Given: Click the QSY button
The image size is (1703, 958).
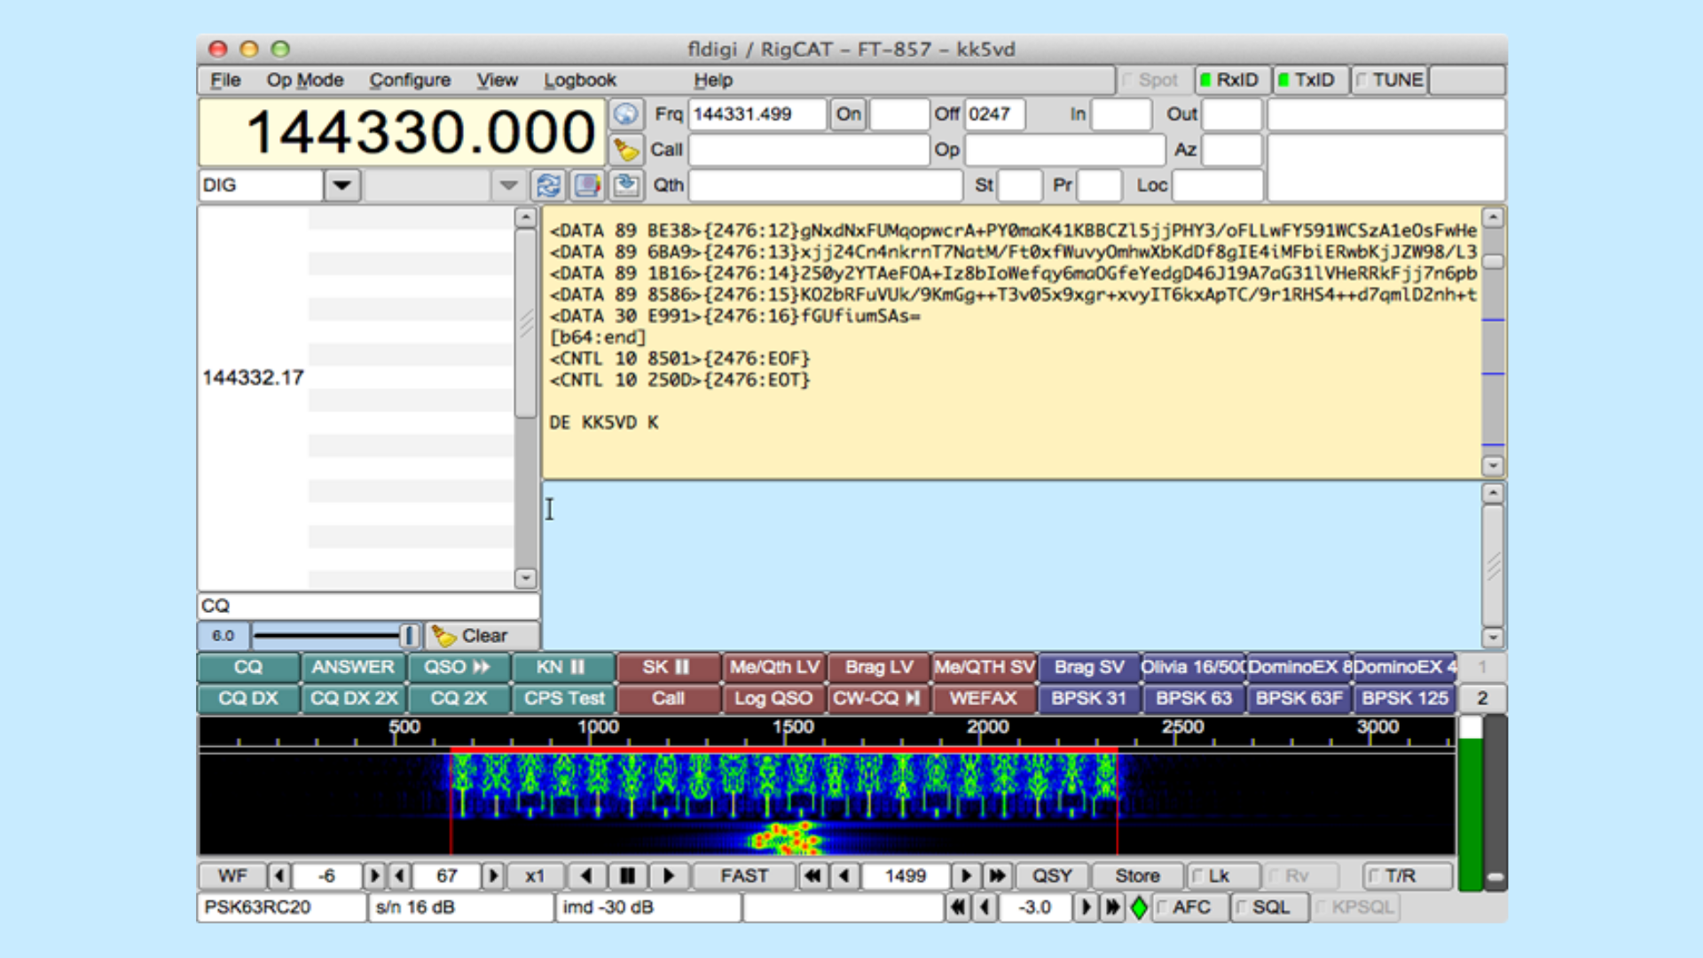Looking at the screenshot, I should pos(1052,876).
